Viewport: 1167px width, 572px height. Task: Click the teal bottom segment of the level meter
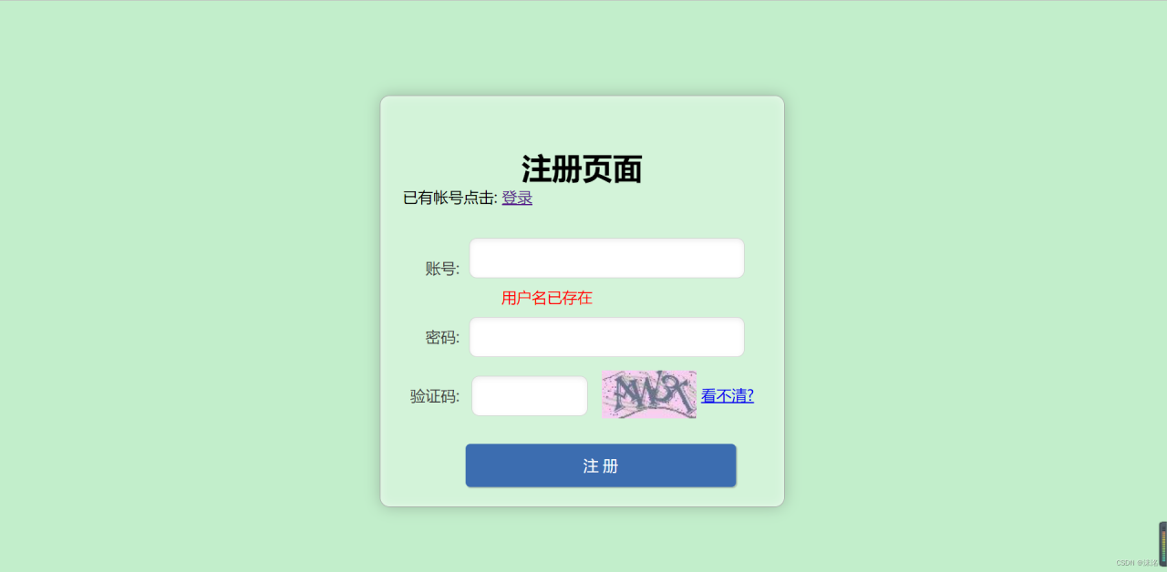1162,558
